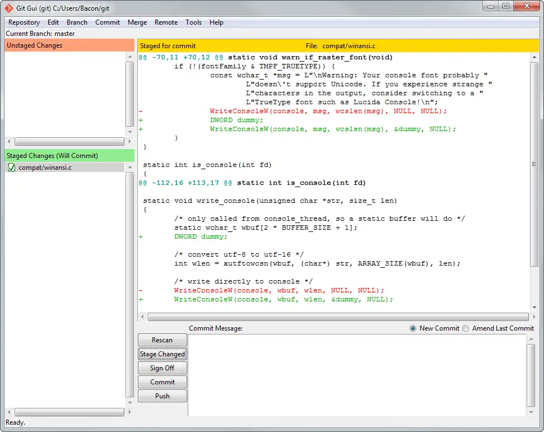This screenshot has height=432, width=544.
Task: Click the diff view vertical scrollbar
Action: [x=534, y=164]
